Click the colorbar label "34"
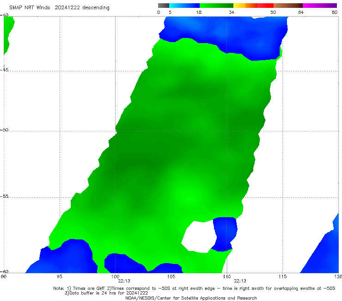This screenshot has width=342, height=301. pyautogui.click(x=232, y=13)
